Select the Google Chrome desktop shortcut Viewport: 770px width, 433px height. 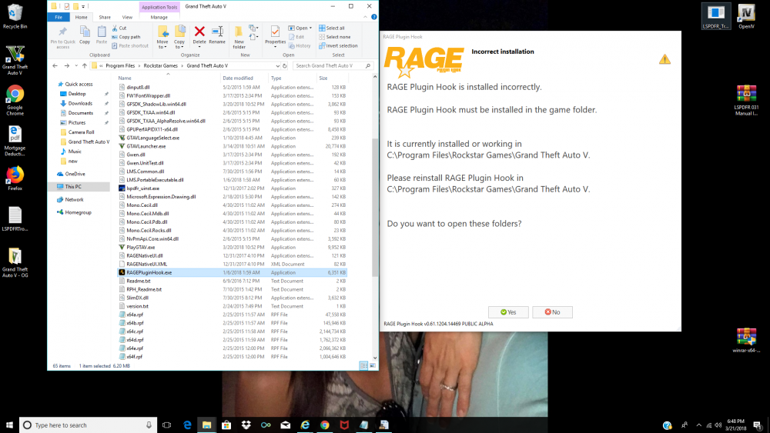15,101
